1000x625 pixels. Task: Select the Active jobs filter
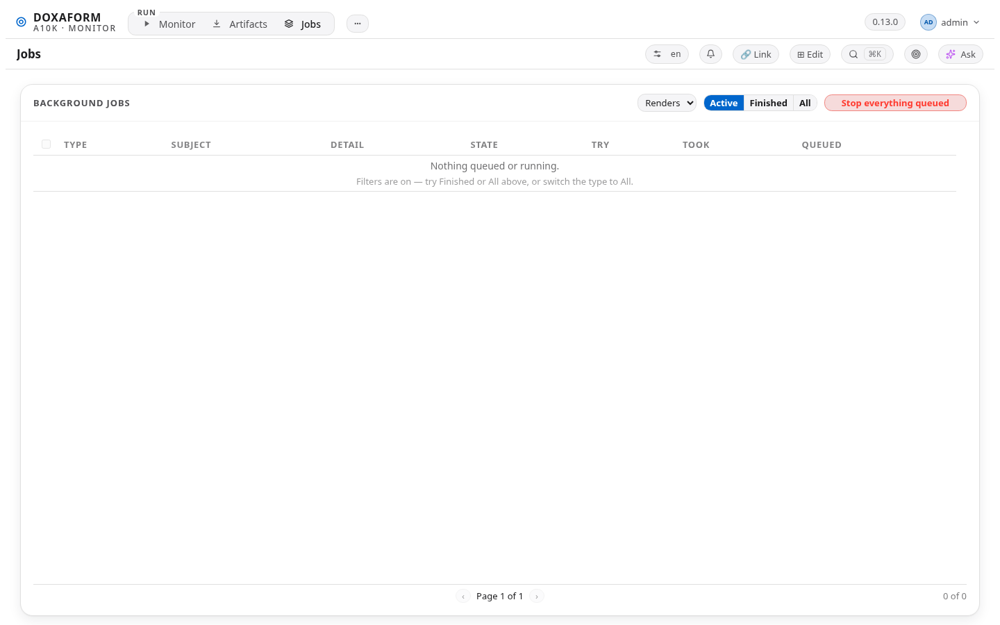[724, 103]
